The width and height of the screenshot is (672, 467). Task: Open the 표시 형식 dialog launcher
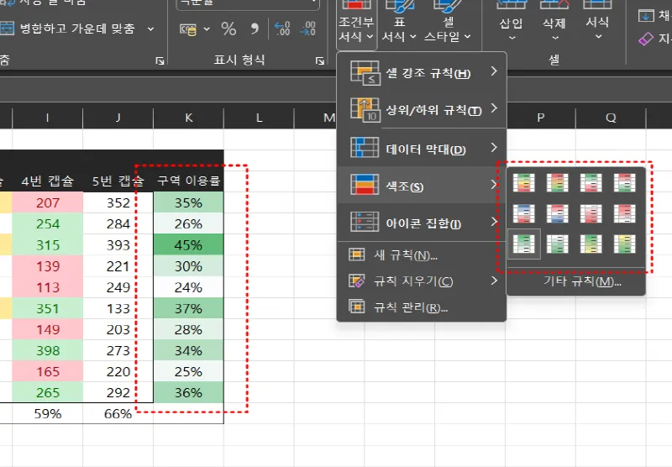(320, 60)
